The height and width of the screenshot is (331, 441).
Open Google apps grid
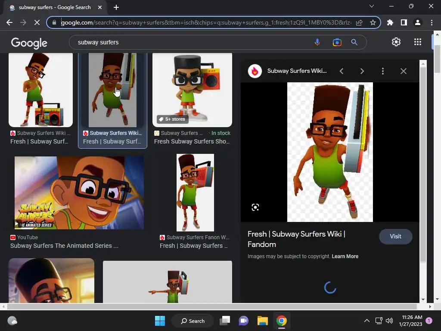[x=418, y=42]
